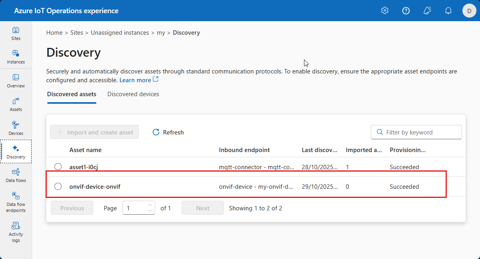Open the Learn more link
Image resolution: width=480 pixels, height=259 pixels.
135,80
